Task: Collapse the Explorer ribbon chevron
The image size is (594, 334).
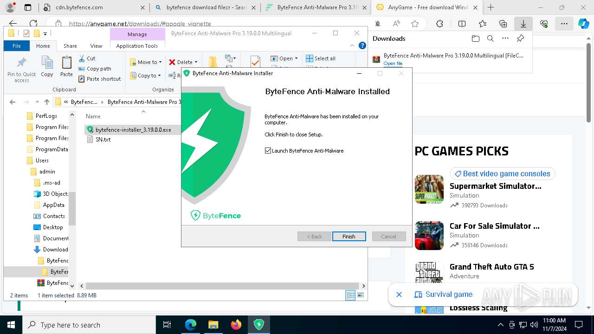Action: [353, 45]
